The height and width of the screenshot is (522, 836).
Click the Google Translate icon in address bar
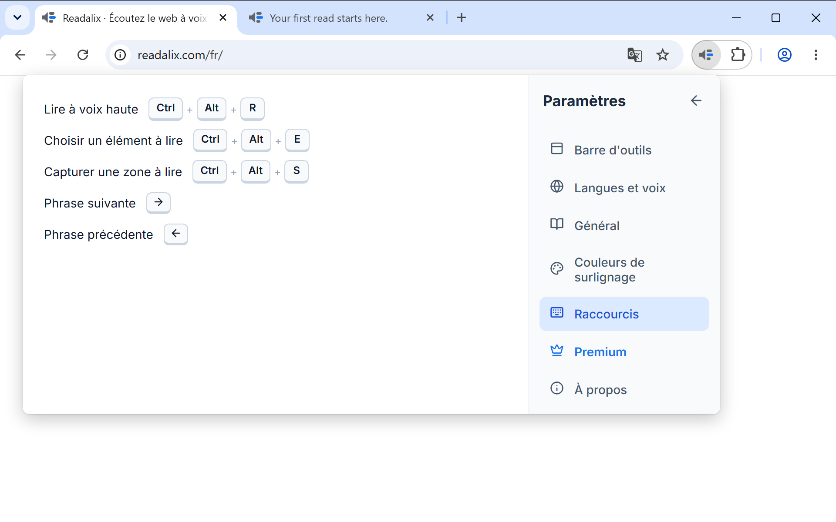click(x=634, y=55)
